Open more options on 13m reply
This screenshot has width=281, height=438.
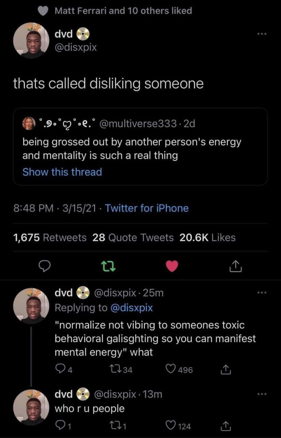point(263,394)
